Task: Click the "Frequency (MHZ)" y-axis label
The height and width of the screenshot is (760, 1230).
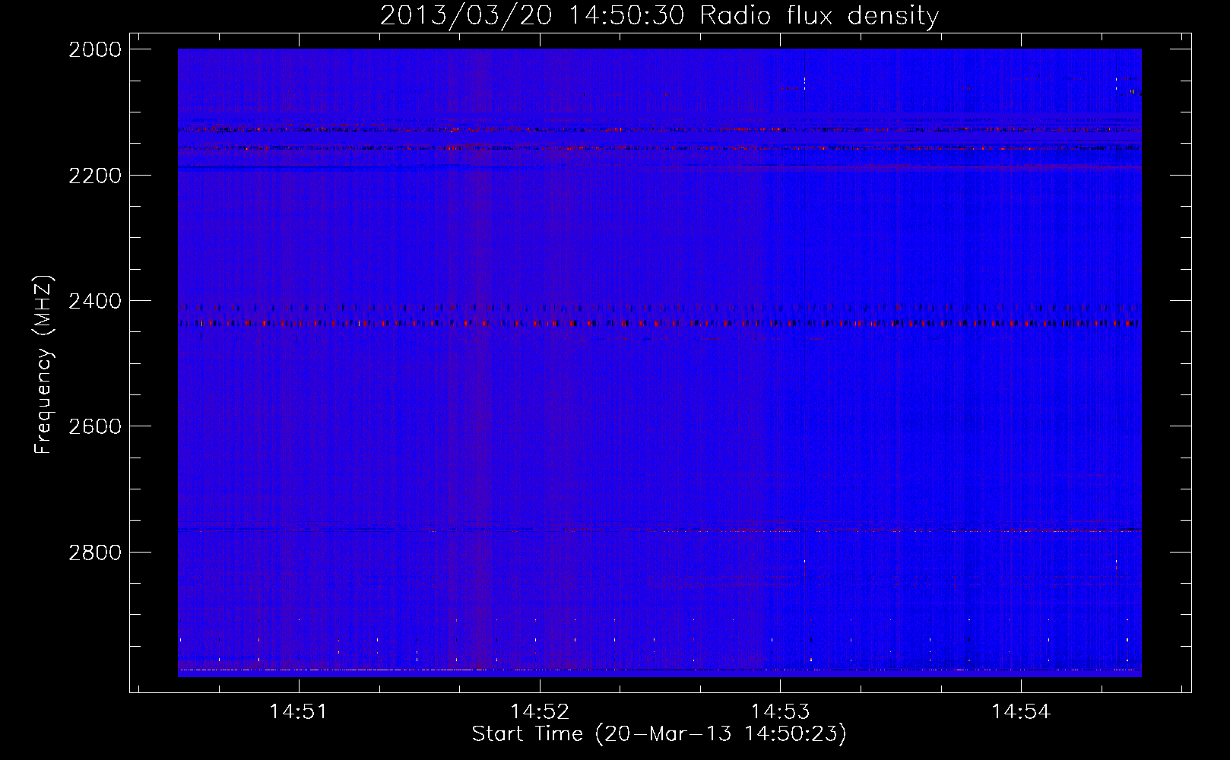Action: pyautogui.click(x=44, y=364)
